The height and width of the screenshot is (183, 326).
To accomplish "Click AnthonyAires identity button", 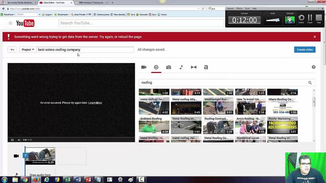I will [x=101, y=15].
